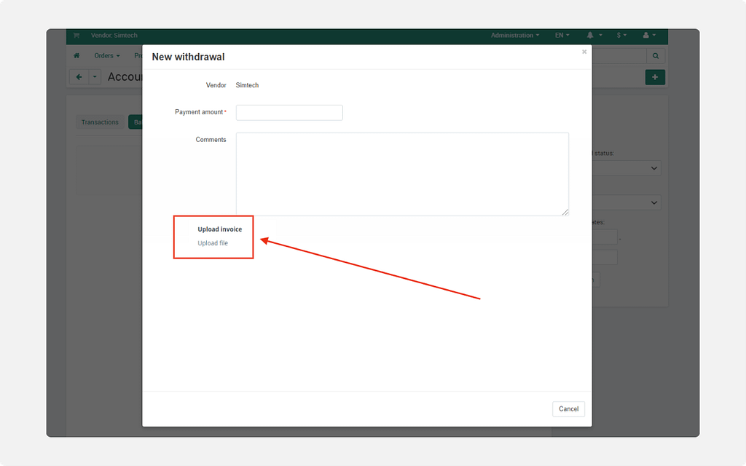Open the caret dropdown beside back arrow

(95, 77)
